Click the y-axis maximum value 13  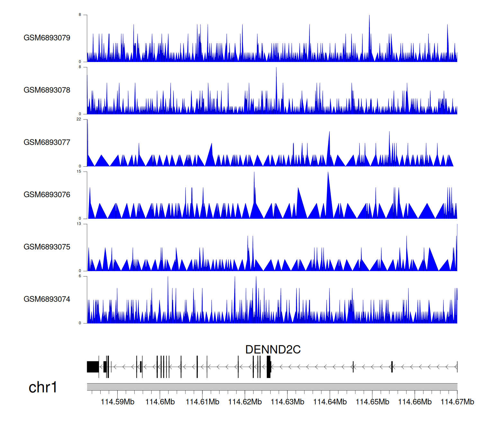[x=79, y=224]
